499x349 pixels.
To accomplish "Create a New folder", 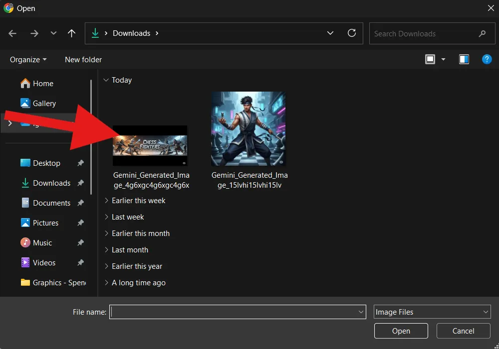I will 83,60.
